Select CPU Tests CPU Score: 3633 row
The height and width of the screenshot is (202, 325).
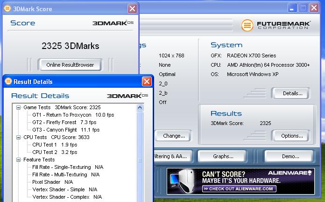(57, 137)
